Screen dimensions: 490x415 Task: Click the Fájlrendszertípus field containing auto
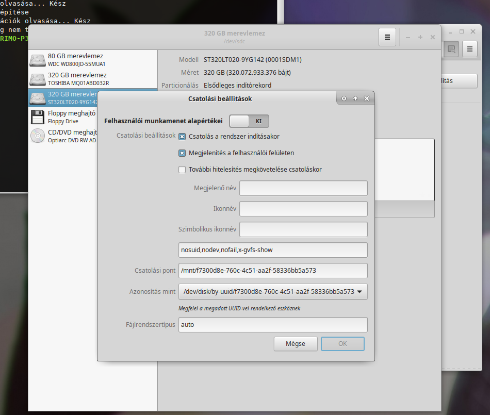pos(273,325)
